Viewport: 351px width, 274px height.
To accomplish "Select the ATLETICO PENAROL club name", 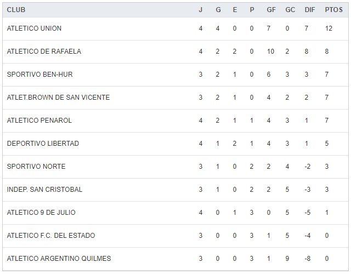I will click(x=39, y=121).
